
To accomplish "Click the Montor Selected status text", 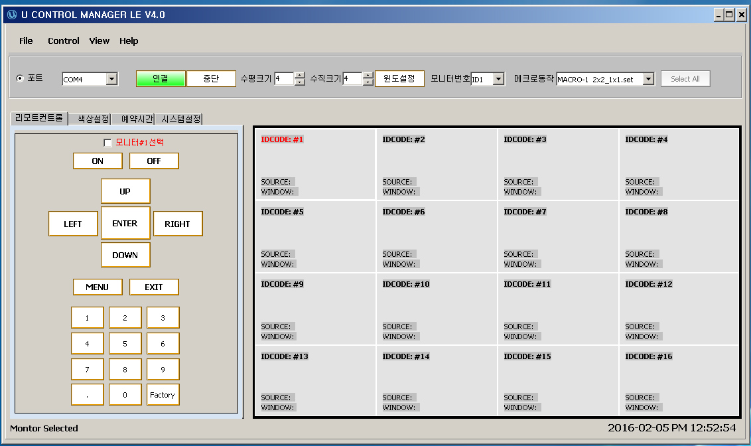I will [x=44, y=428].
